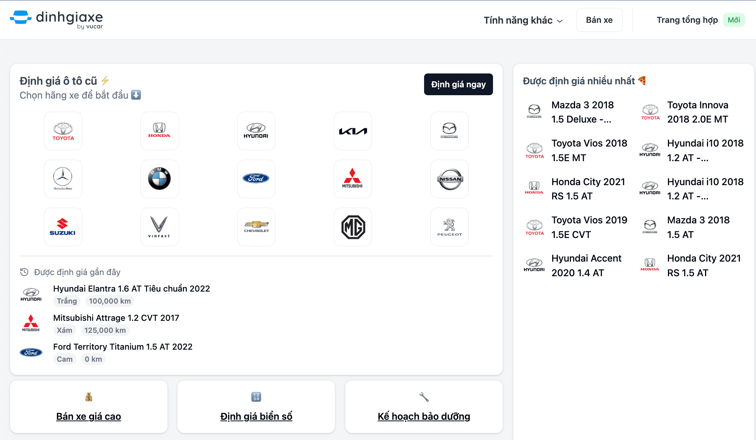This screenshot has width=756, height=440.
Task: Click the clock history icon near Được định giá gần đây
Action: (24, 272)
